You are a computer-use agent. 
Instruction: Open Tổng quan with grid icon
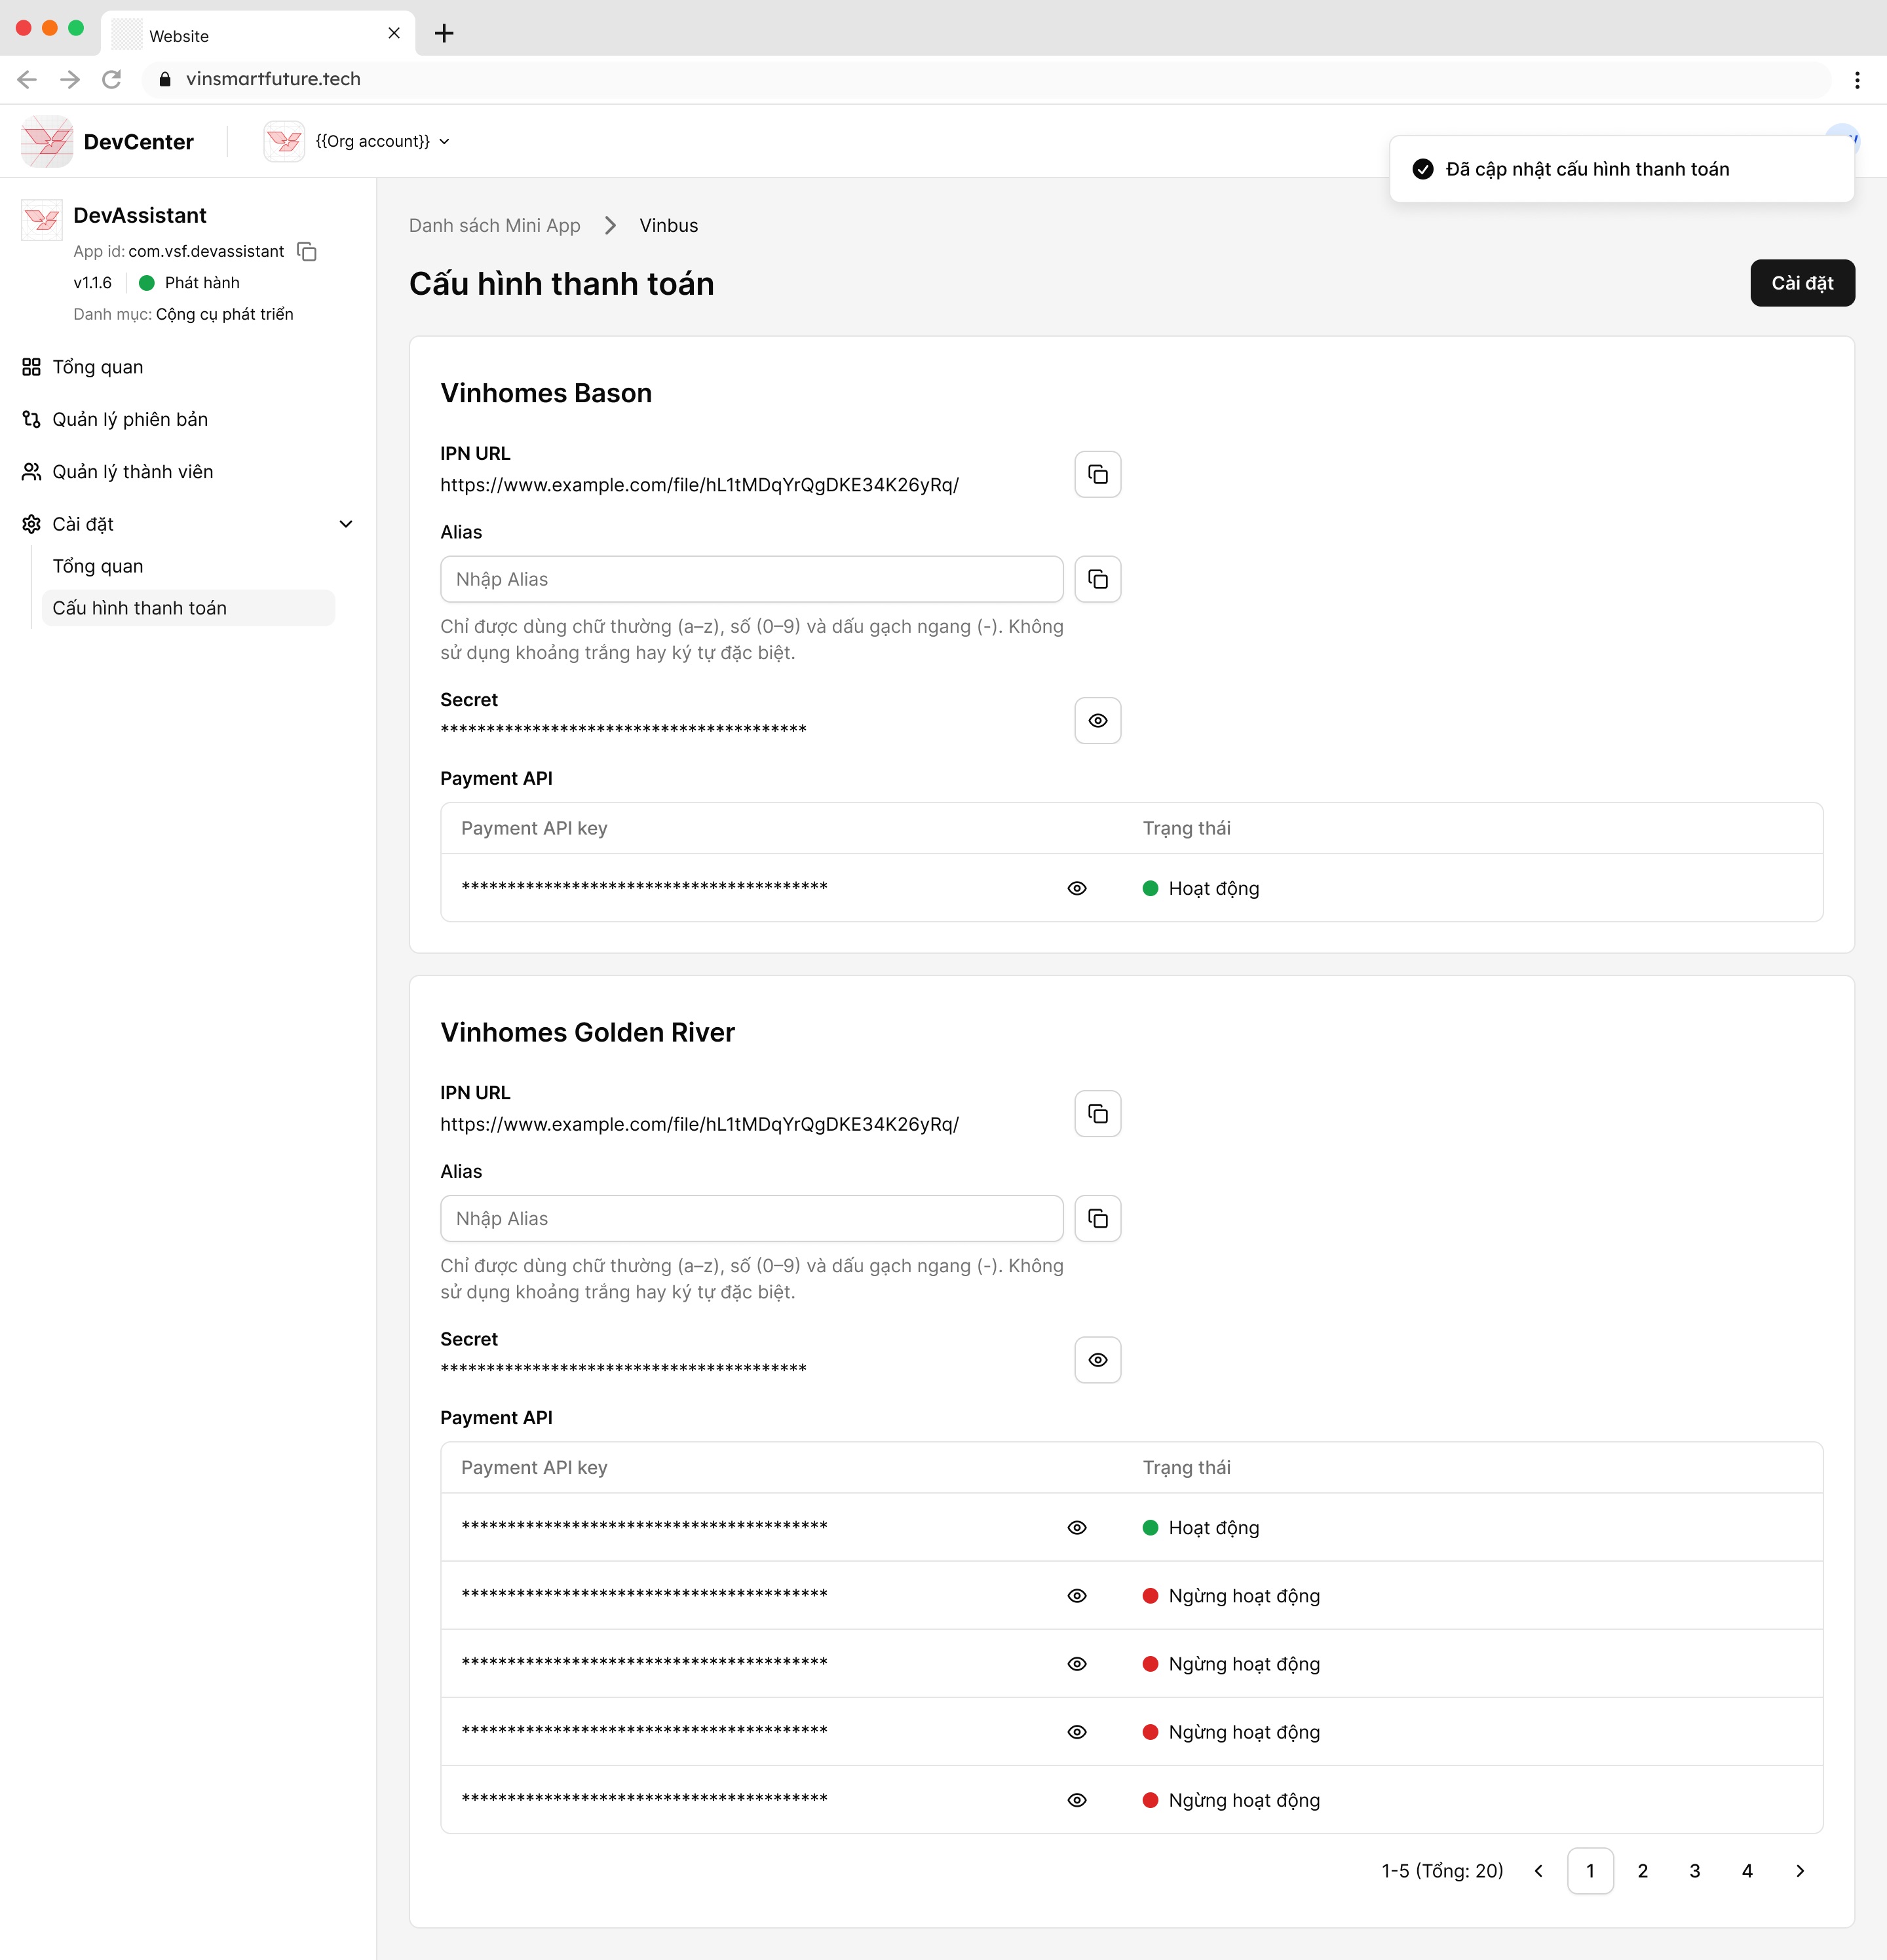[x=84, y=367]
